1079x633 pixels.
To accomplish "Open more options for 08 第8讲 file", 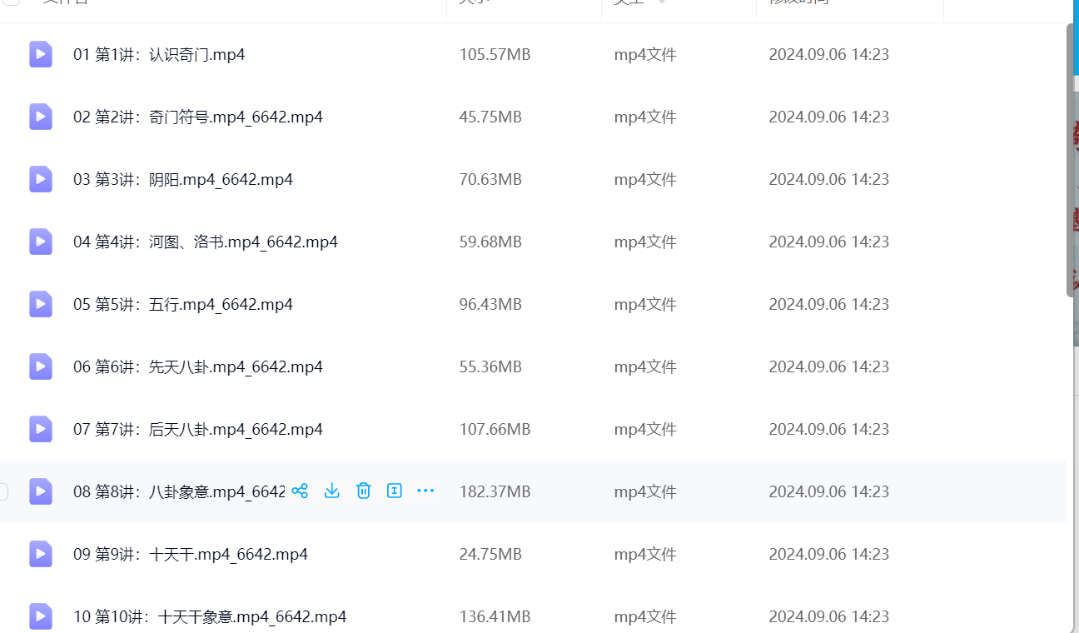I will pyautogui.click(x=425, y=491).
